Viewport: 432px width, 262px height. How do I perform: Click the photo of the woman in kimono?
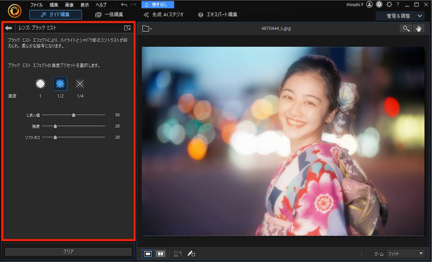[x=283, y=141]
